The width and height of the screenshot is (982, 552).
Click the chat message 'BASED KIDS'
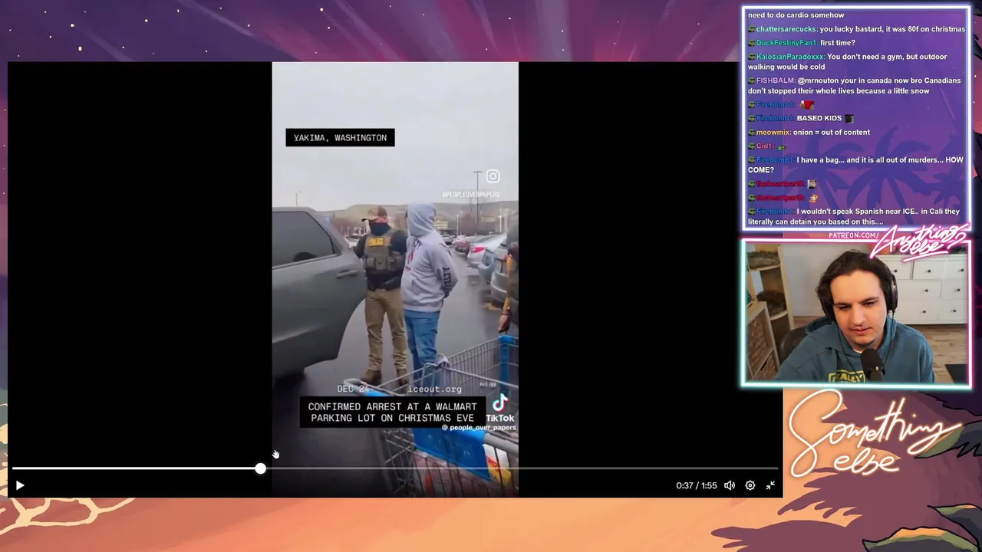[x=819, y=118]
